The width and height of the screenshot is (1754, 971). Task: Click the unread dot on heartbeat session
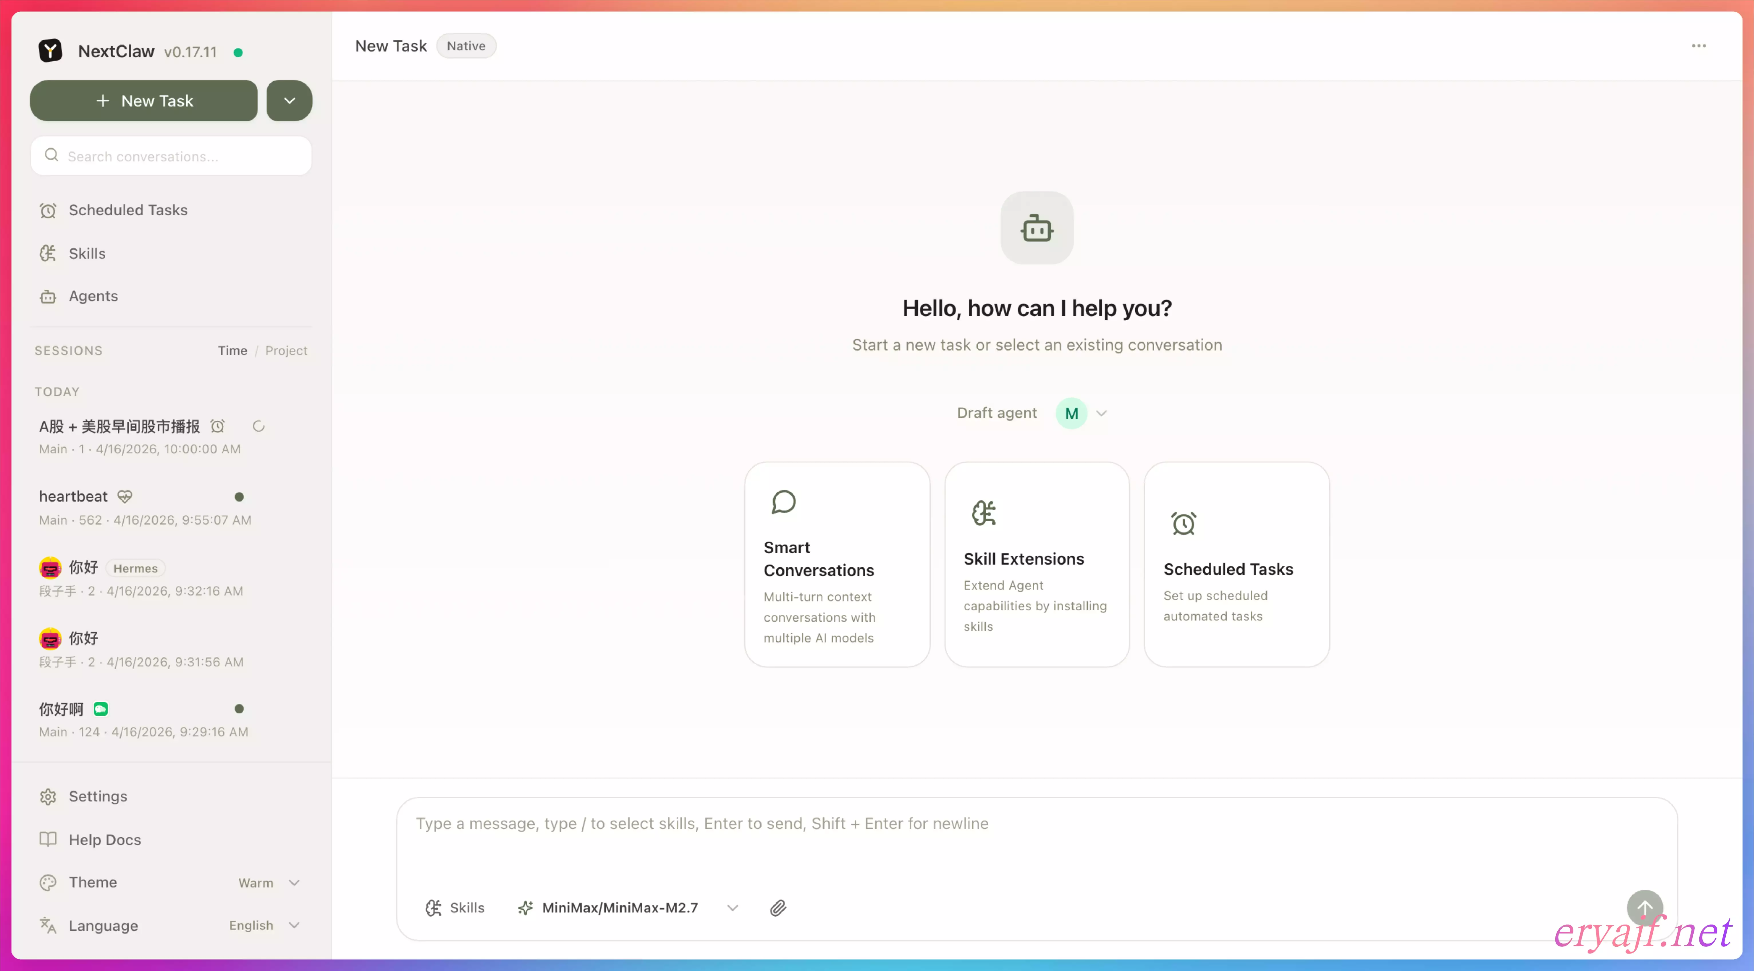[x=239, y=497]
